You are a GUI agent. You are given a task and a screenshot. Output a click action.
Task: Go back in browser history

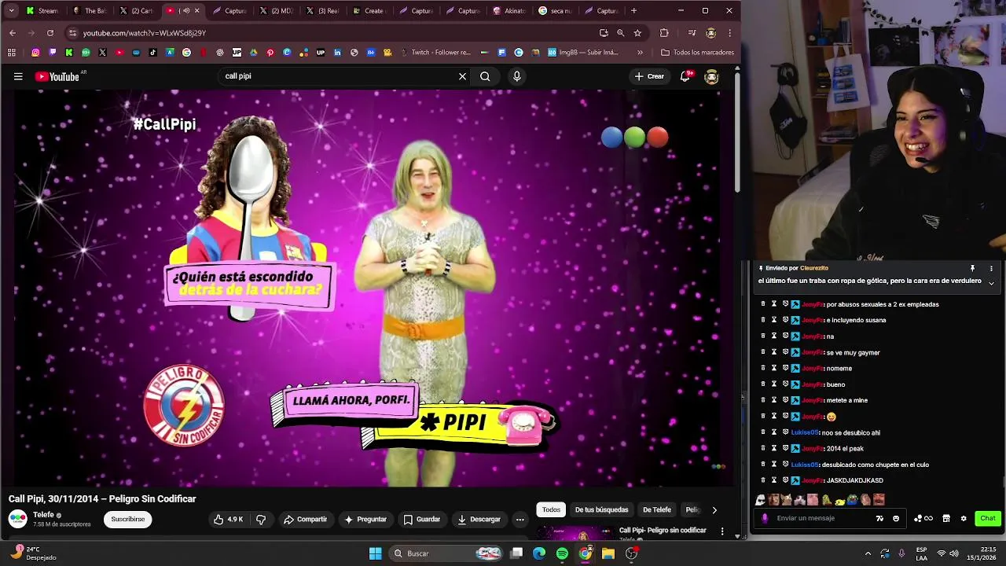pos(13,33)
